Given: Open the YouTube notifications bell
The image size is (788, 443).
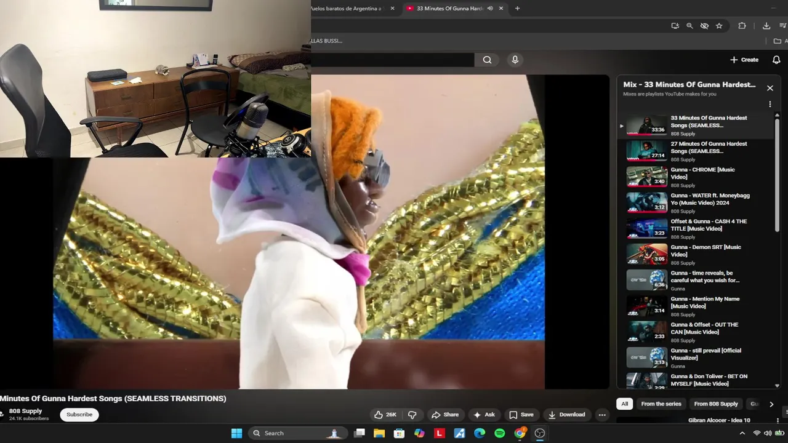Looking at the screenshot, I should (776, 60).
